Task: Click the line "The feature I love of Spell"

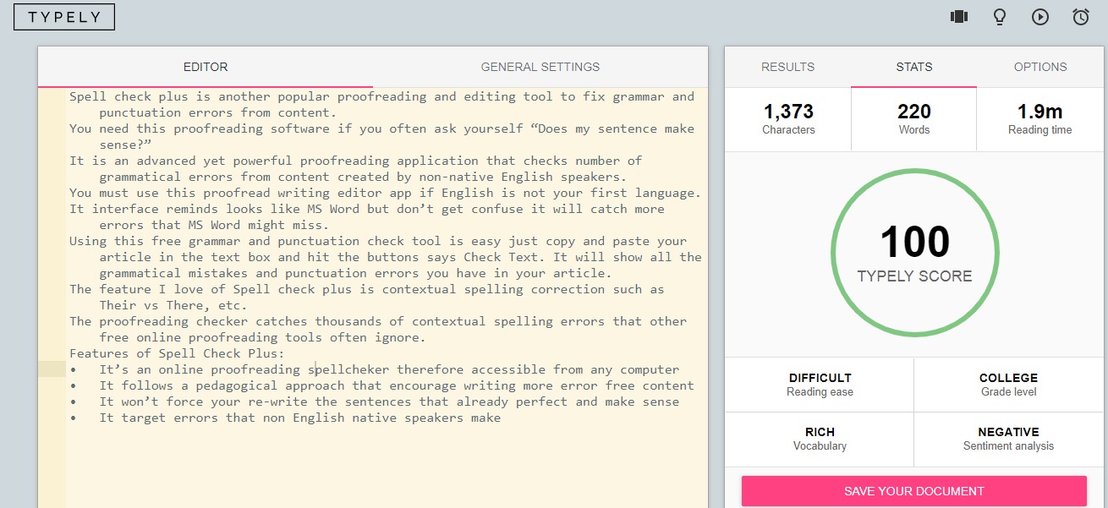Action: (x=367, y=289)
